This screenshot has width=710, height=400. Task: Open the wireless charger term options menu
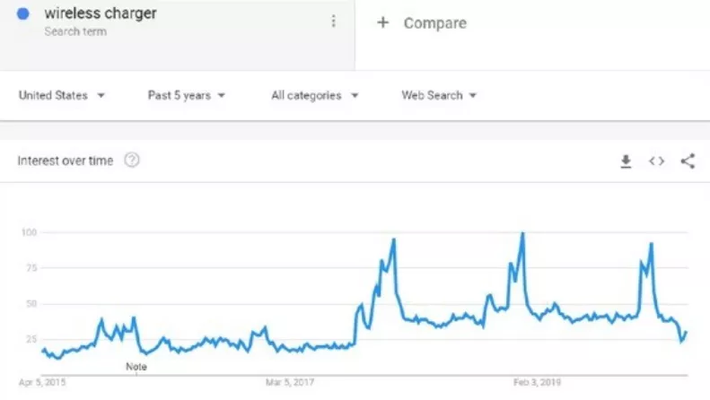point(334,22)
